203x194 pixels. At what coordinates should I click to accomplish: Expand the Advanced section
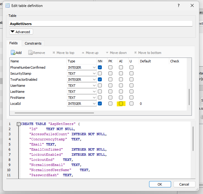[x=21, y=32]
